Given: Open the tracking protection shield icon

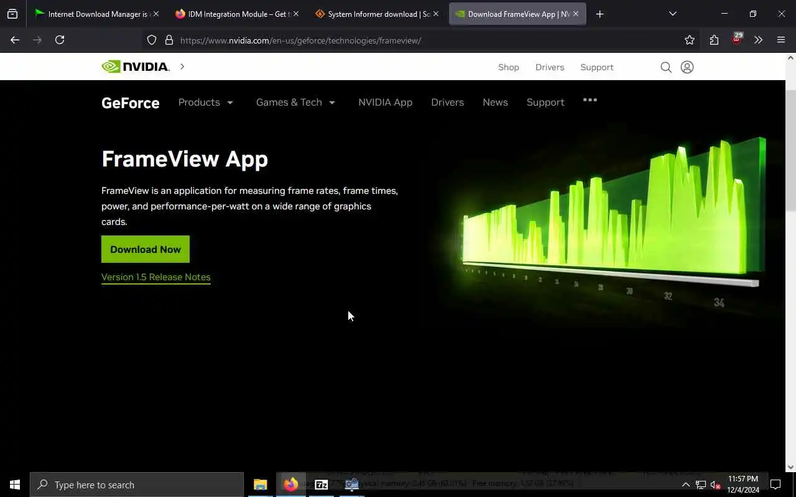Looking at the screenshot, I should click(x=152, y=40).
